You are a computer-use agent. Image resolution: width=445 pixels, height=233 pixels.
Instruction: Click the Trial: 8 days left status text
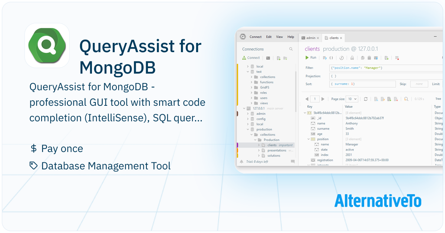tap(257, 162)
